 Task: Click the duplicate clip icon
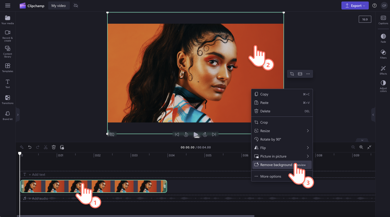coord(62,147)
